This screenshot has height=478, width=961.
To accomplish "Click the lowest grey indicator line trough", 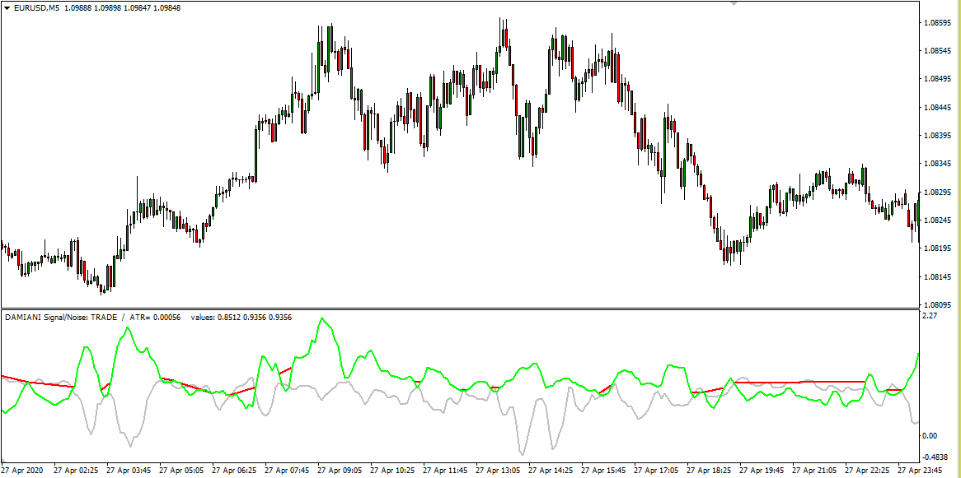I will pos(521,452).
